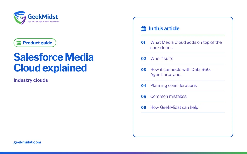Click the In this article heading
Image resolution: width=247 pixels, height=154 pixels.
tap(164, 28)
